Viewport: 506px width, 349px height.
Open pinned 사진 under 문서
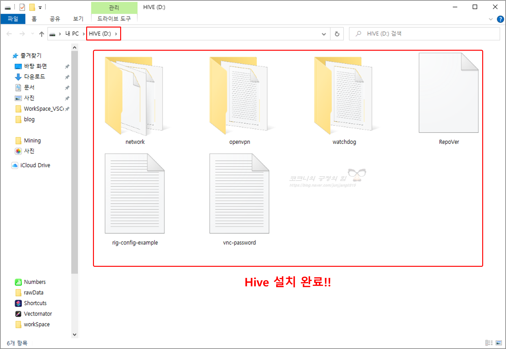25,98
